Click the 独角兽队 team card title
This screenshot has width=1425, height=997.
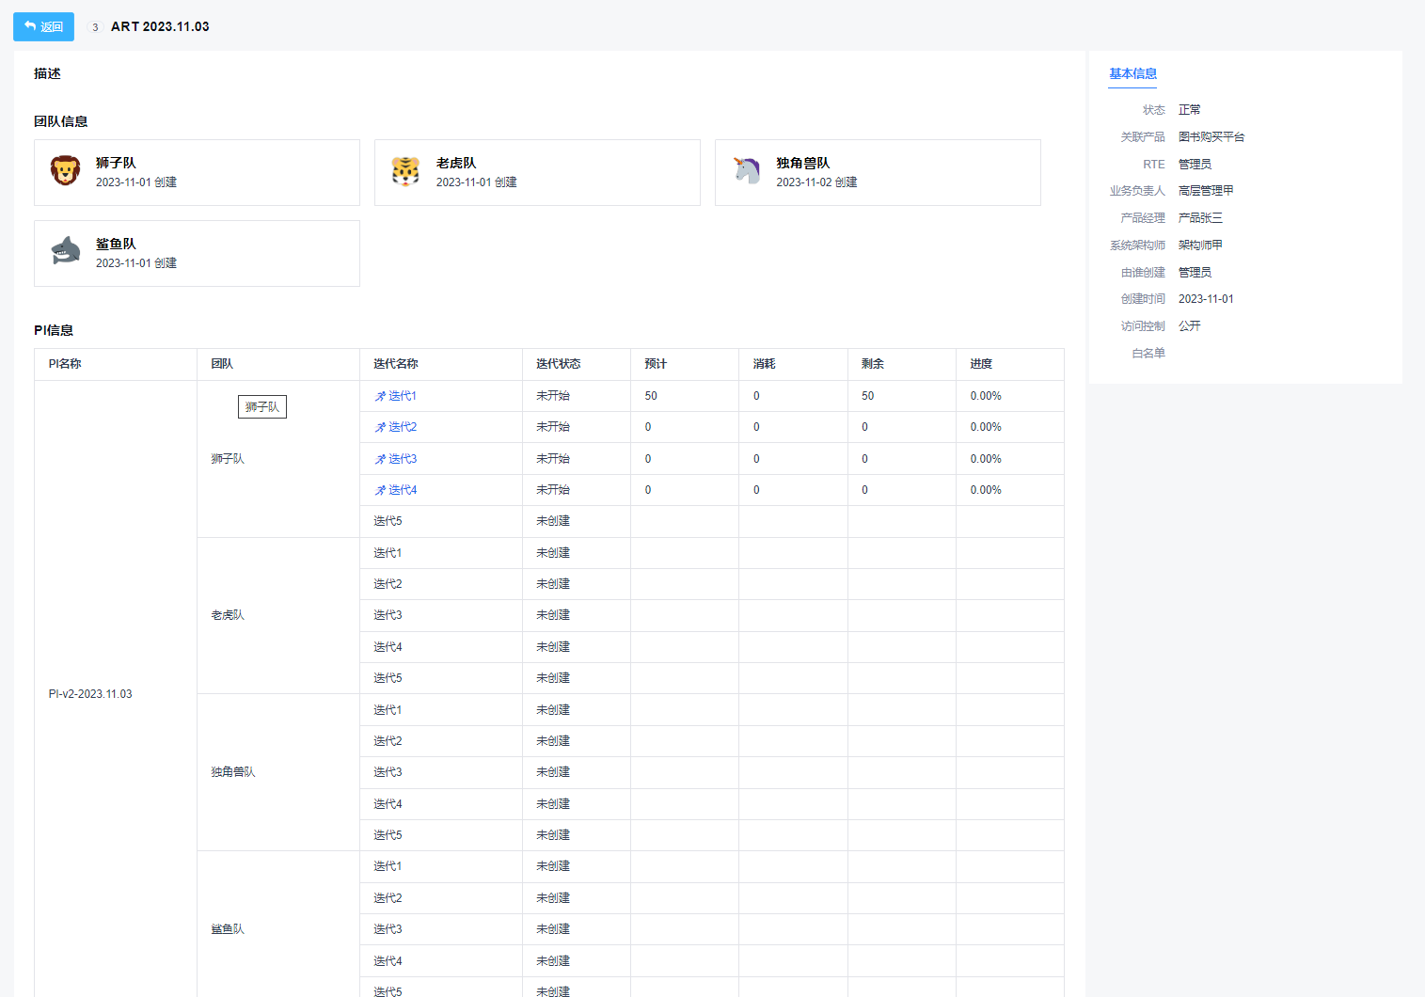(802, 163)
